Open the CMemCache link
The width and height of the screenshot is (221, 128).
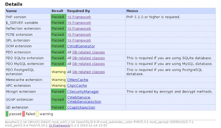click(x=78, y=80)
